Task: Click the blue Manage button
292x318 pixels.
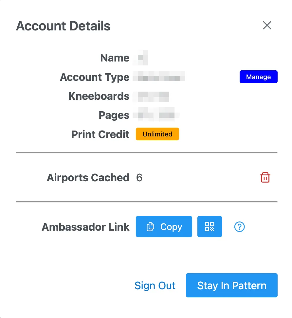Action: coord(258,77)
